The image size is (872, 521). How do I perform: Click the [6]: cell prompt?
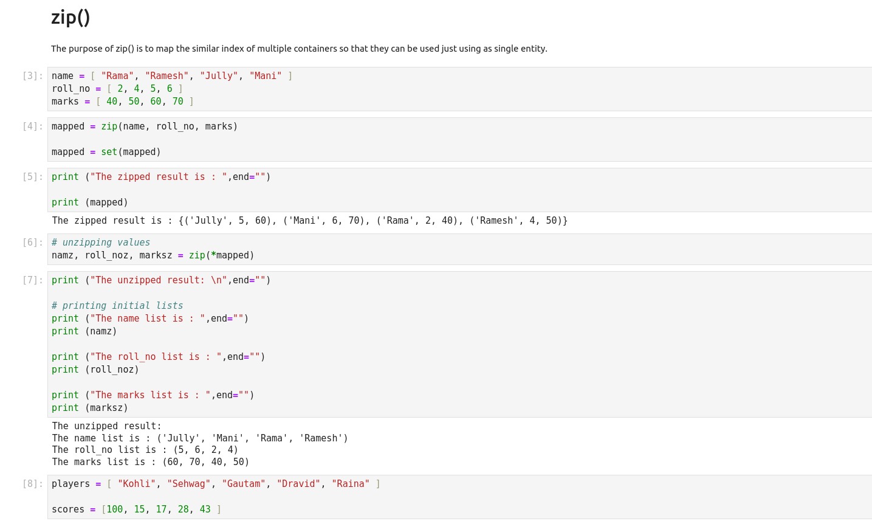click(33, 243)
